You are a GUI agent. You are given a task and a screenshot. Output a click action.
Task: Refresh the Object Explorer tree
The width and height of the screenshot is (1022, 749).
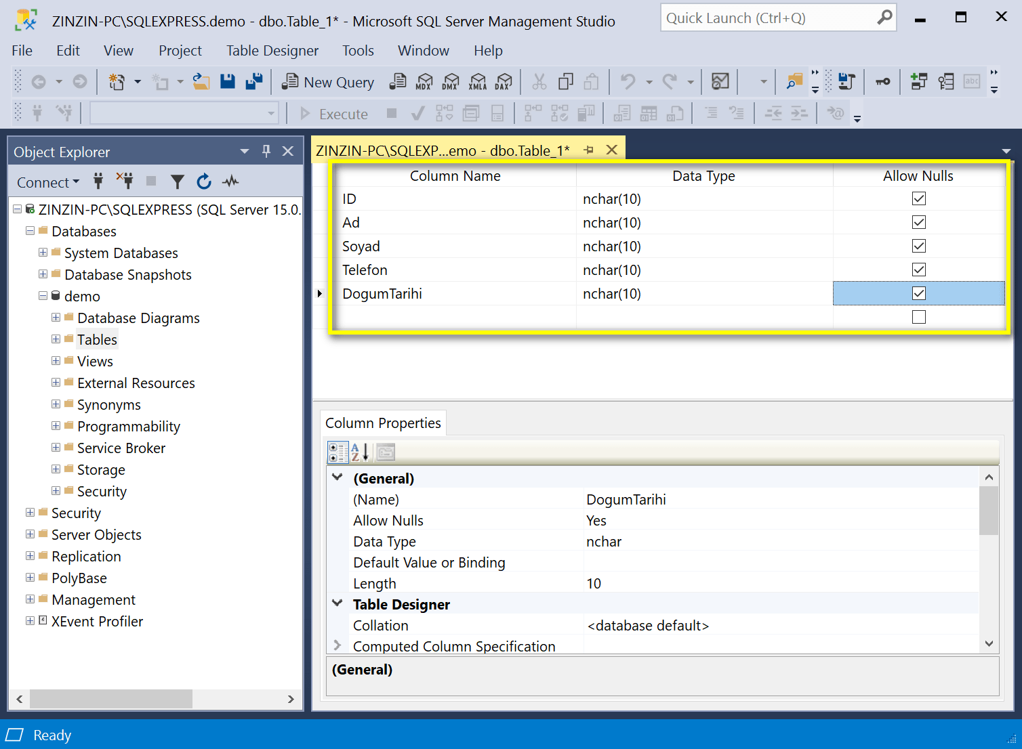204,181
